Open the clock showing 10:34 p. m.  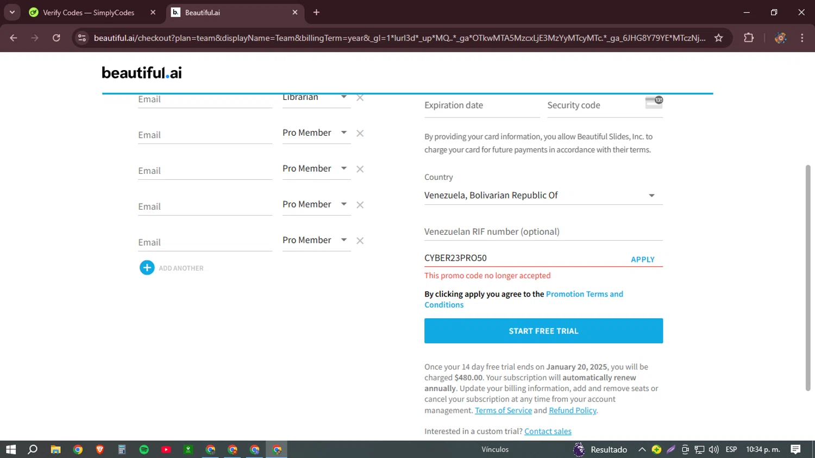763,449
